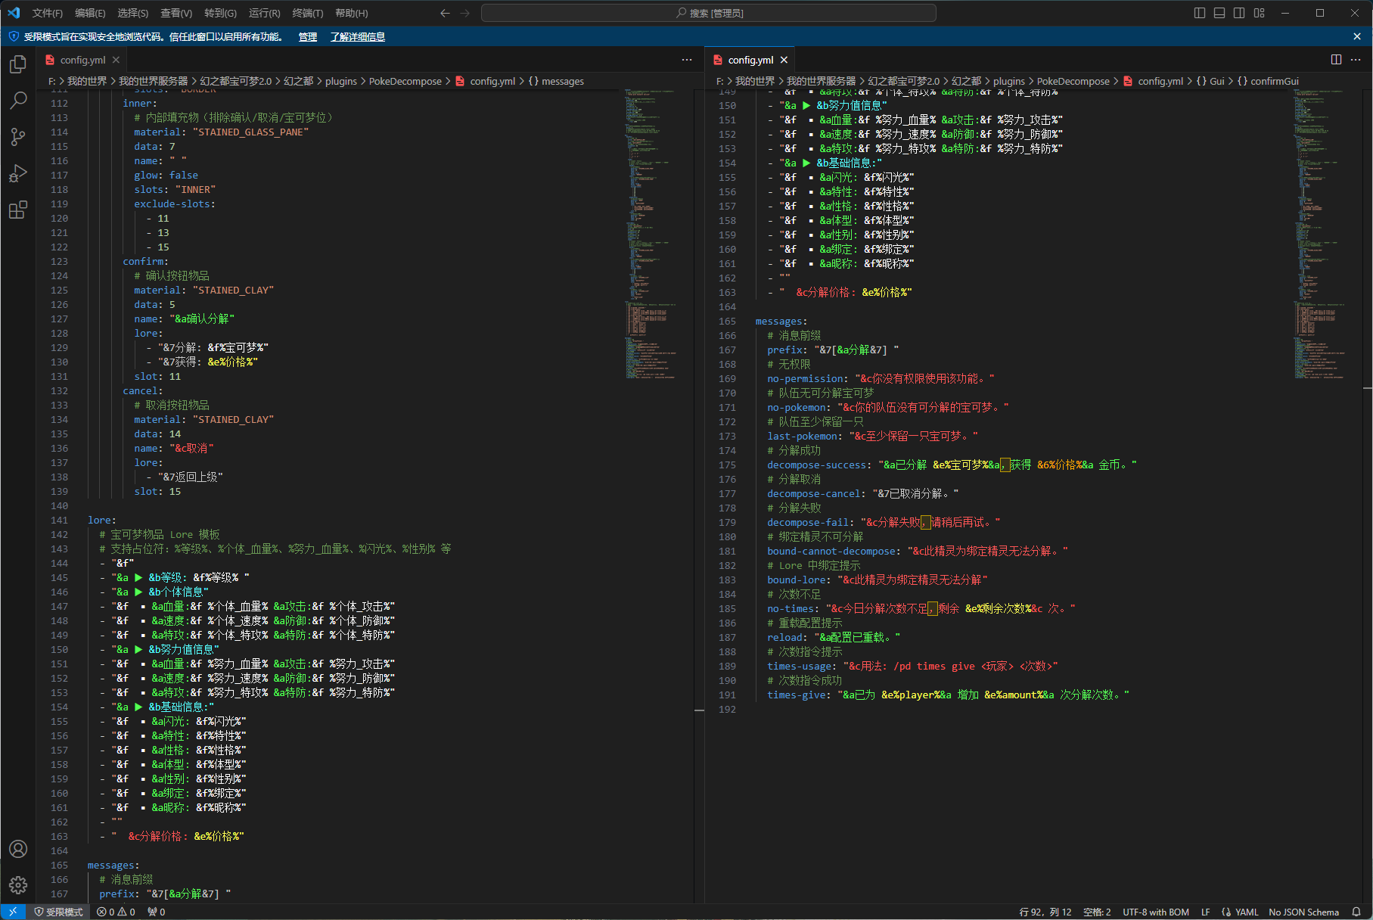1373x920 pixels.
Task: Open the Search view in activity bar
Action: [x=18, y=101]
